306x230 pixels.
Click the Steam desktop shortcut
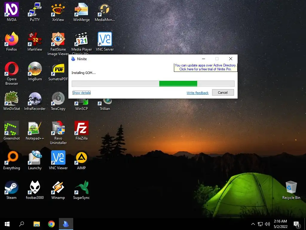(12, 190)
